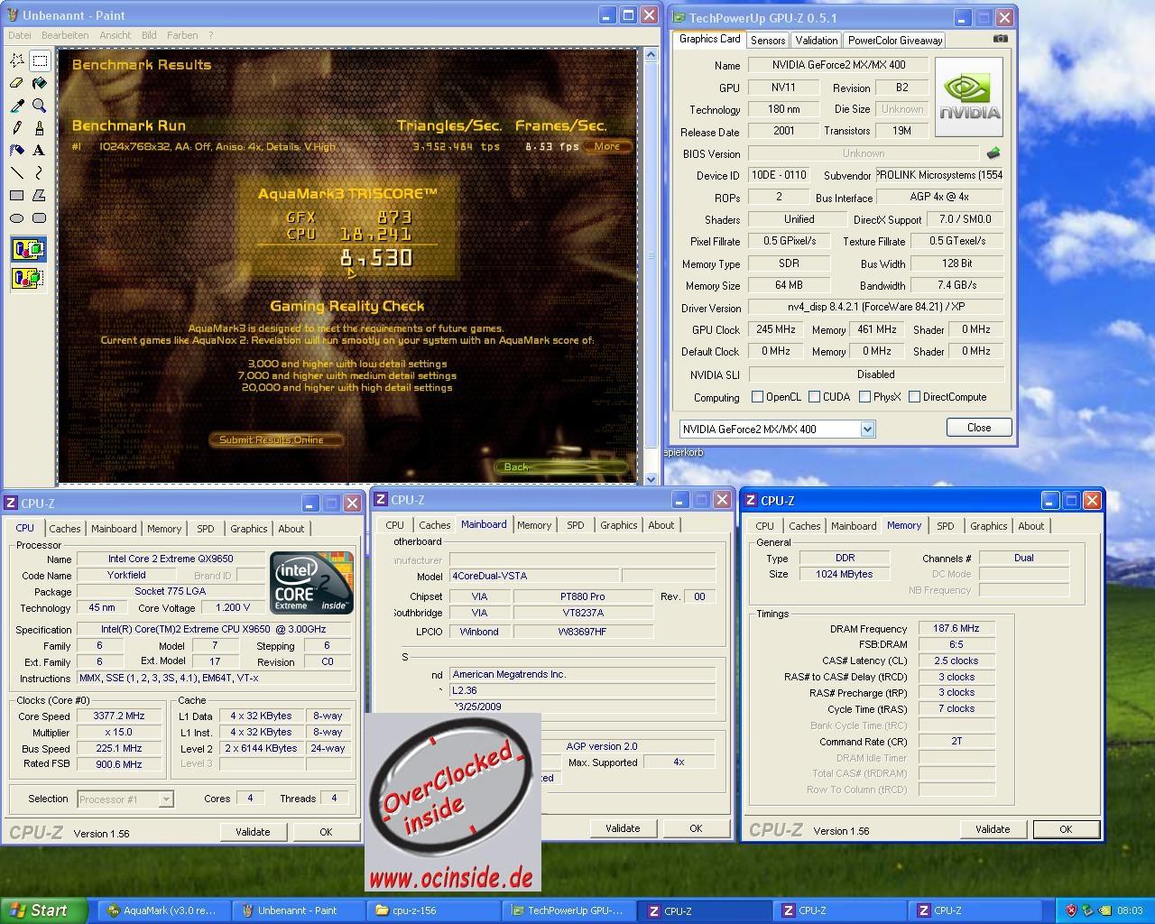Image resolution: width=1155 pixels, height=924 pixels.
Task: Open the red security shield tray icon
Action: click(1071, 910)
